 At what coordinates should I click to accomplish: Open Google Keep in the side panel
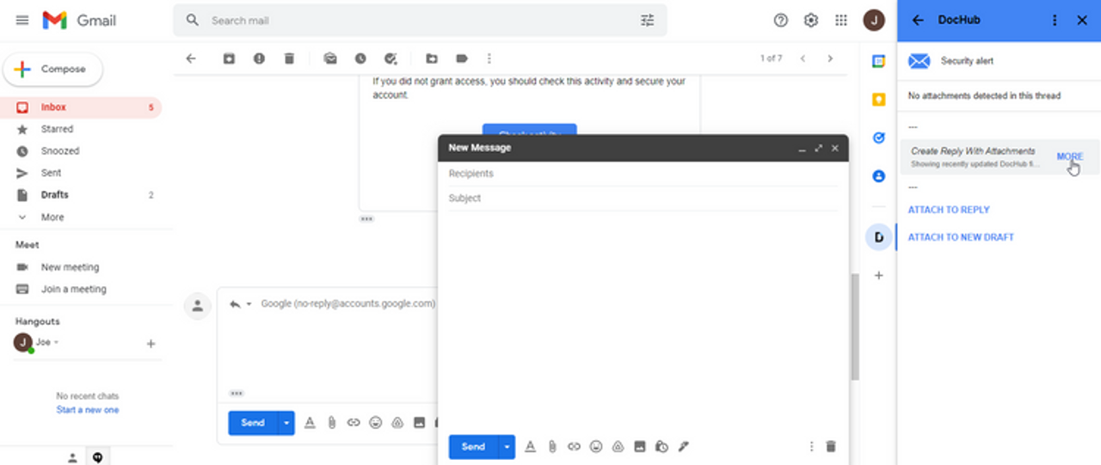pyautogui.click(x=878, y=100)
